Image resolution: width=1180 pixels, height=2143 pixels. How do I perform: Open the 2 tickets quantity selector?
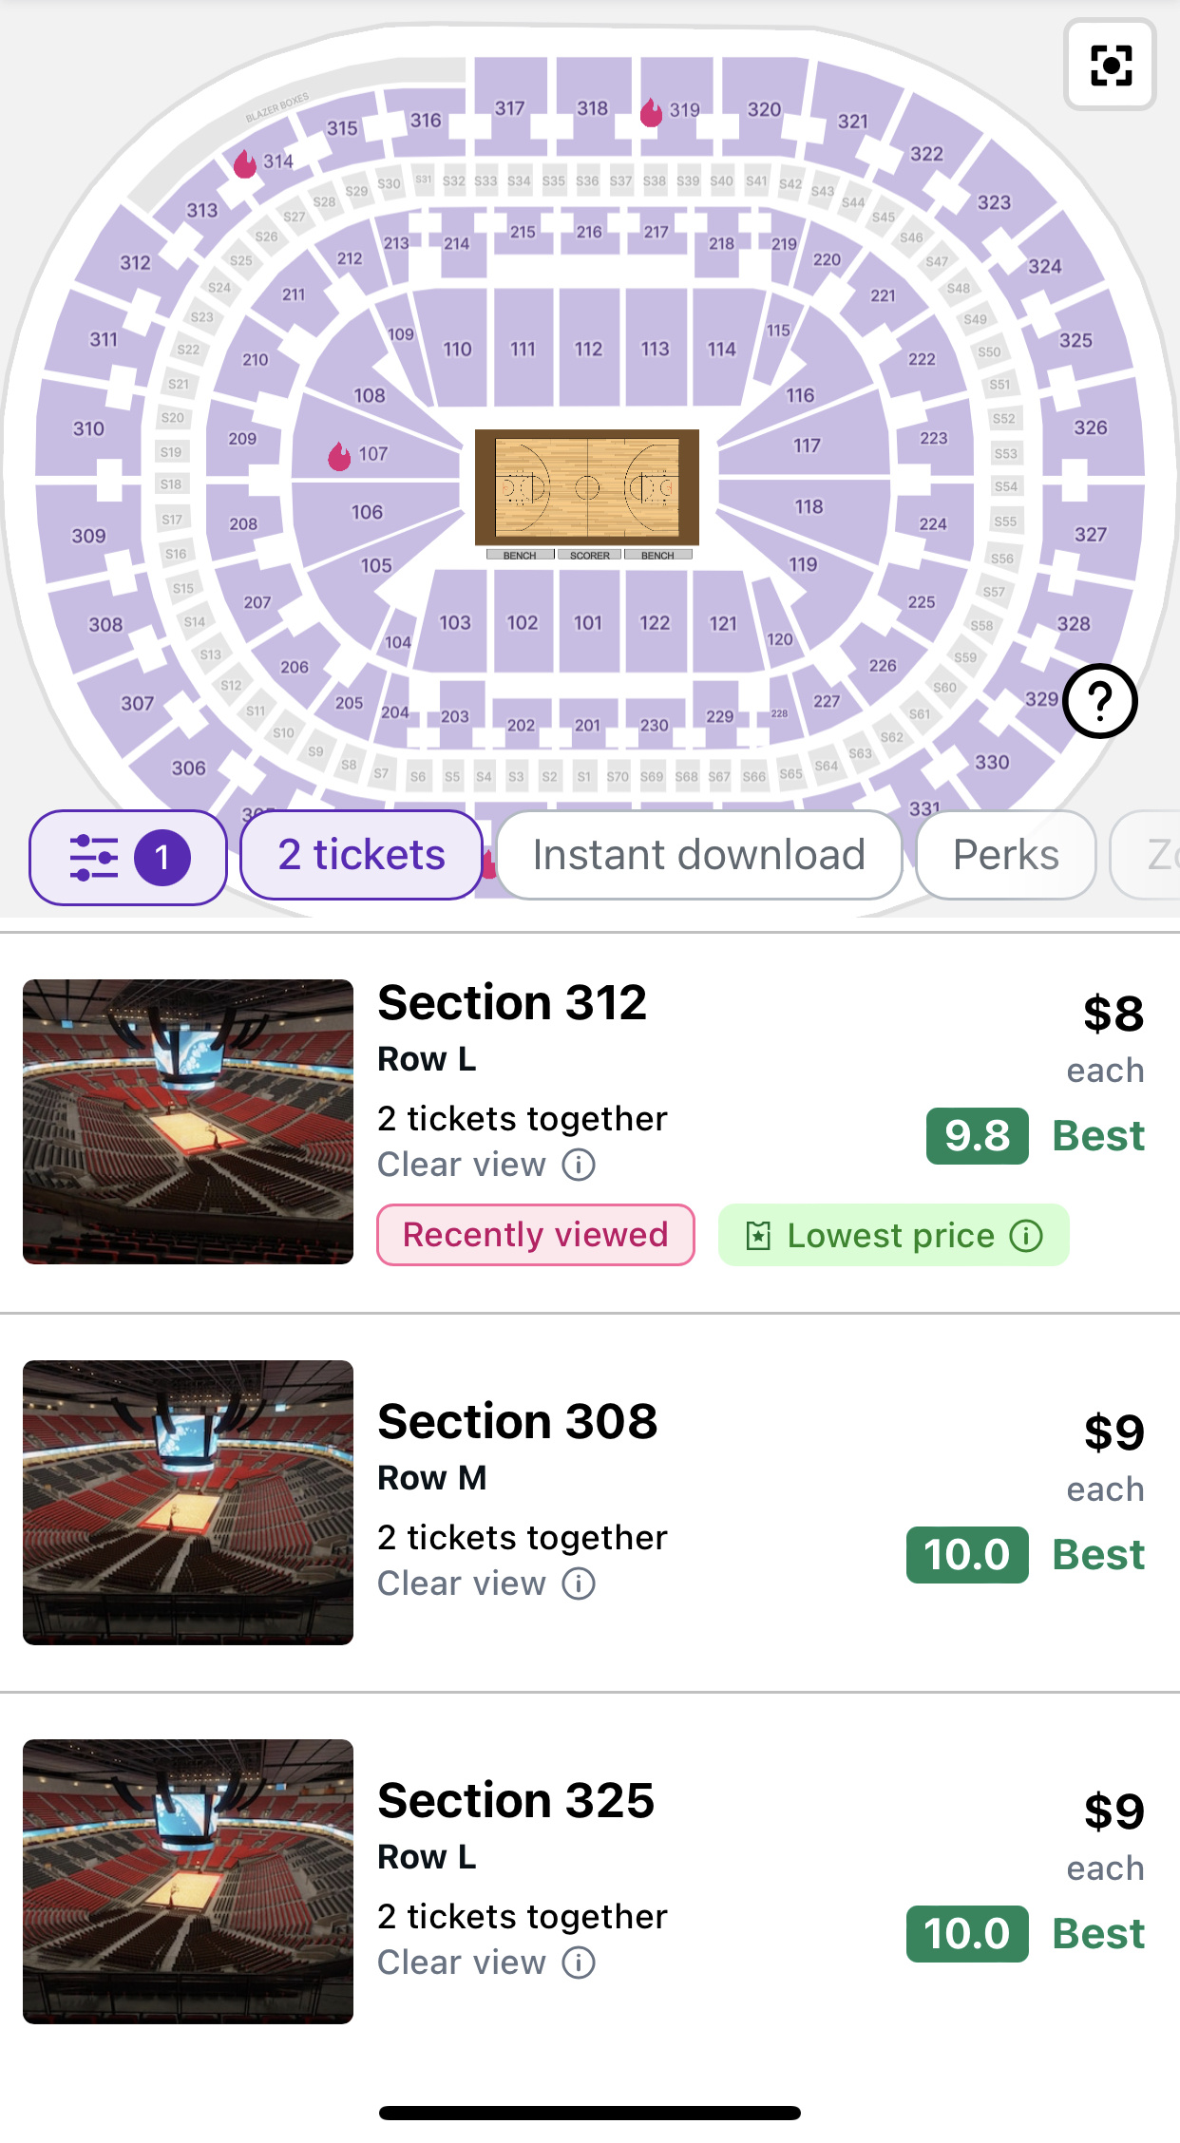point(361,855)
